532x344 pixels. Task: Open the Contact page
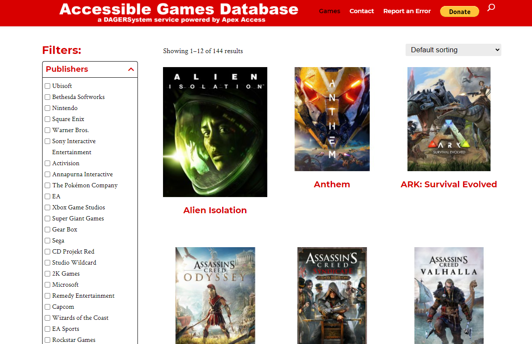(x=361, y=11)
